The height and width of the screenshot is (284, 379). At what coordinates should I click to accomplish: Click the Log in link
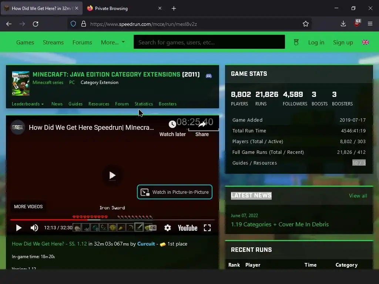pos(316,42)
